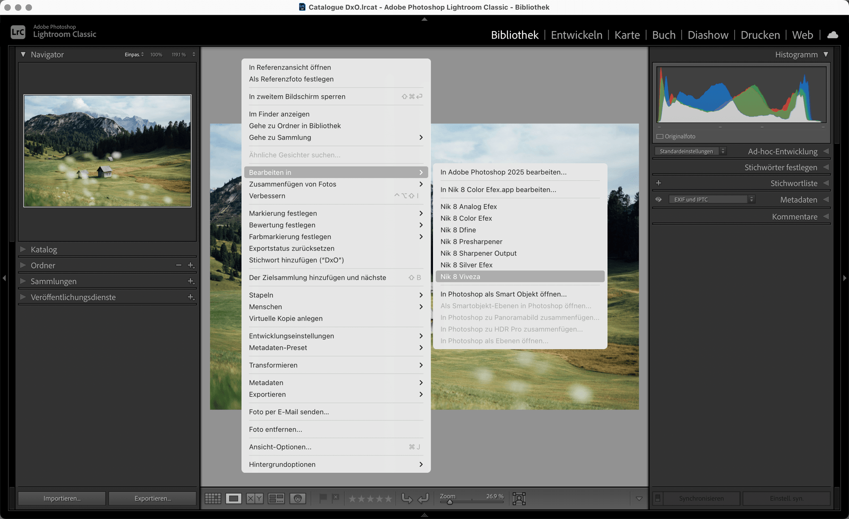Expand the Veröffentlichungsdienste panel
This screenshot has width=849, height=519.
point(23,297)
